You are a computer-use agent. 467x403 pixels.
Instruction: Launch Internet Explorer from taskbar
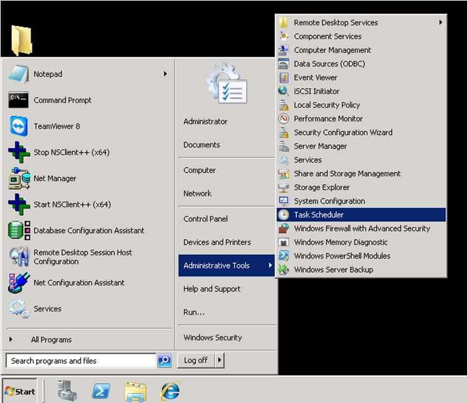pos(170,391)
